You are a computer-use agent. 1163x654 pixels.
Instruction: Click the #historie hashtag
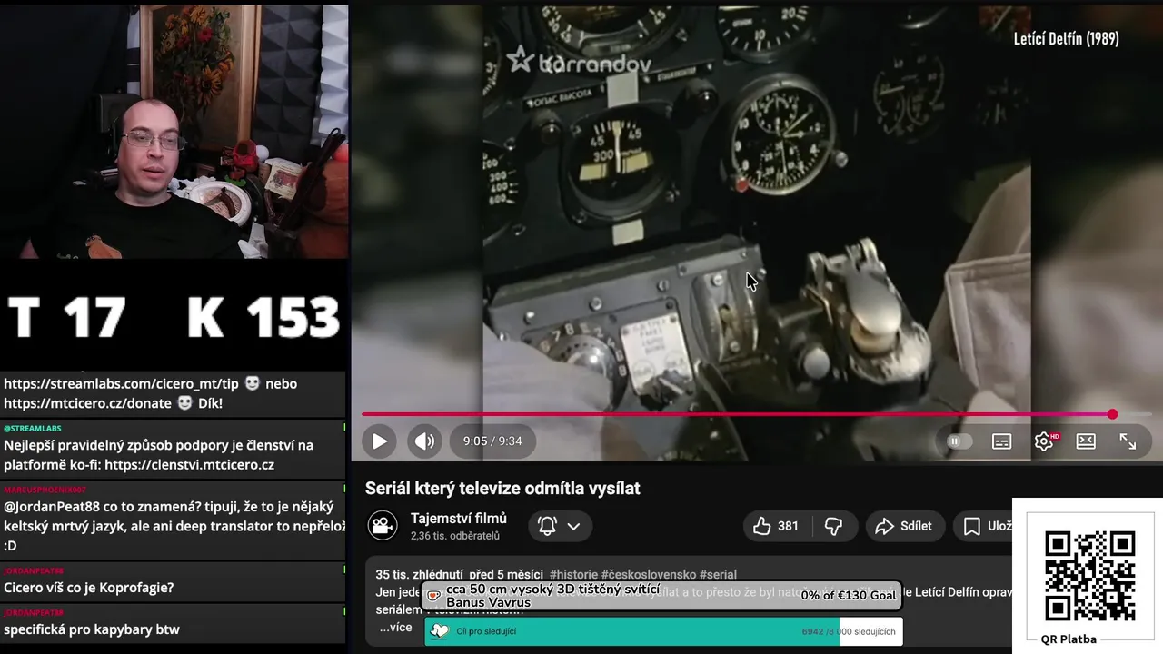(x=573, y=575)
